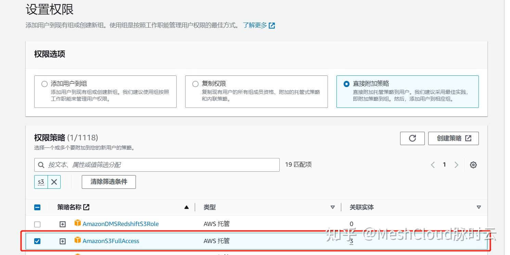The height and width of the screenshot is (255, 510).
Task: Click the underlined 3 attached entities link
Action: [351, 241]
